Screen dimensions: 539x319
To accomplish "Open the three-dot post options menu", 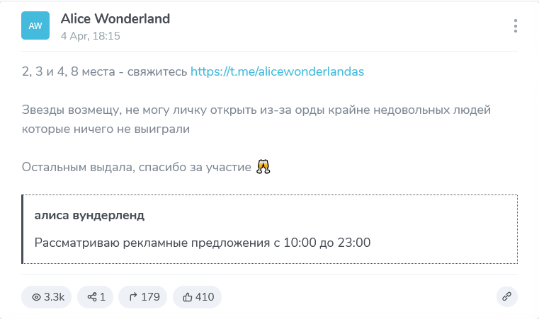I will click(x=516, y=26).
